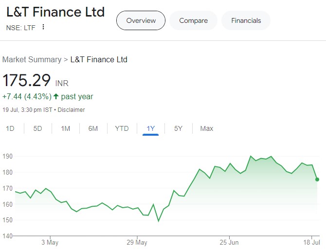Click the 170 price axis label
Screen dimensions: 326x250
point(7,188)
